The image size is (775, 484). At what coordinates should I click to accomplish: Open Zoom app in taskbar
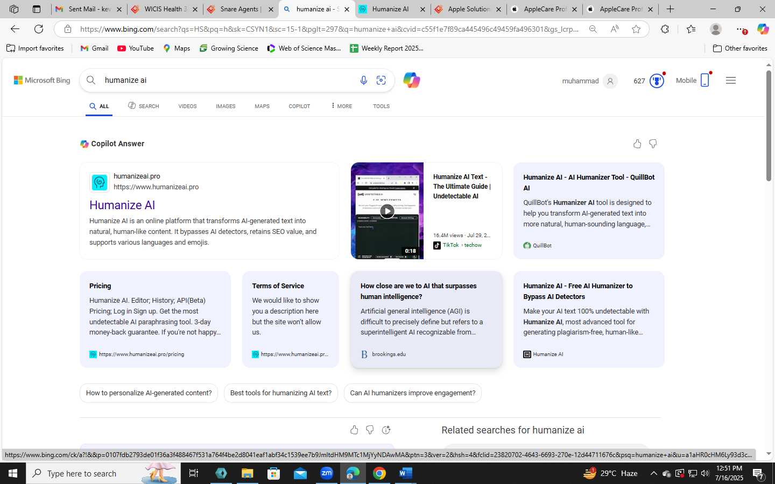coord(327,473)
